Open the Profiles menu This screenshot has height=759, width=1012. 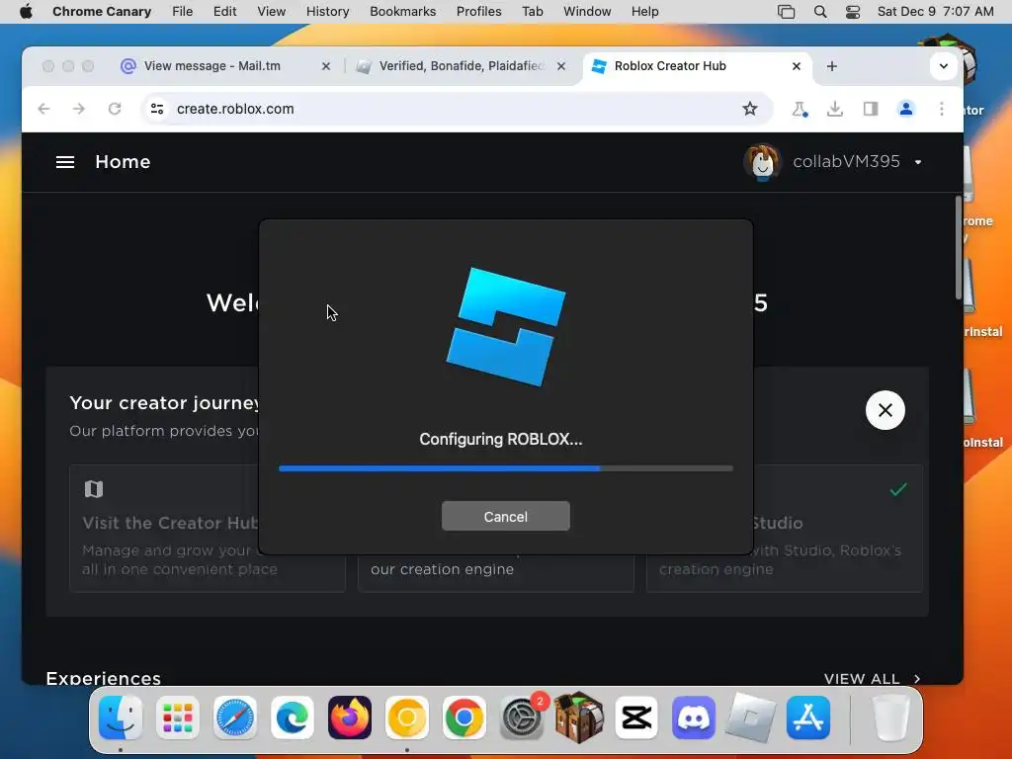pyautogui.click(x=479, y=12)
